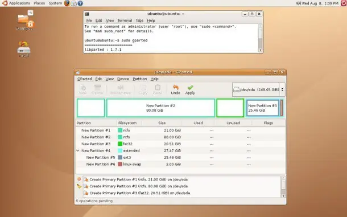Select the green fat32 block in disk map
The height and width of the screenshot is (217, 347).
(230, 108)
